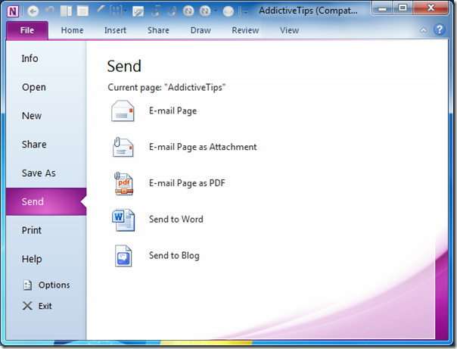
Task: Click the Exit X icon in sidebar
Action: coord(27,306)
